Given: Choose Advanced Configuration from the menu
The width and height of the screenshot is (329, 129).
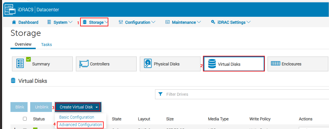Looking at the screenshot, I should 80,125.
